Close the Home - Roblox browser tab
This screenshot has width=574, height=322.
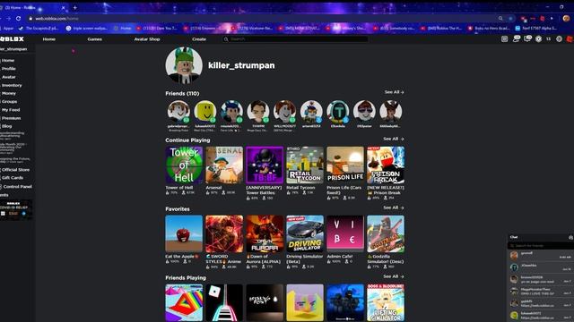[x=64, y=7]
